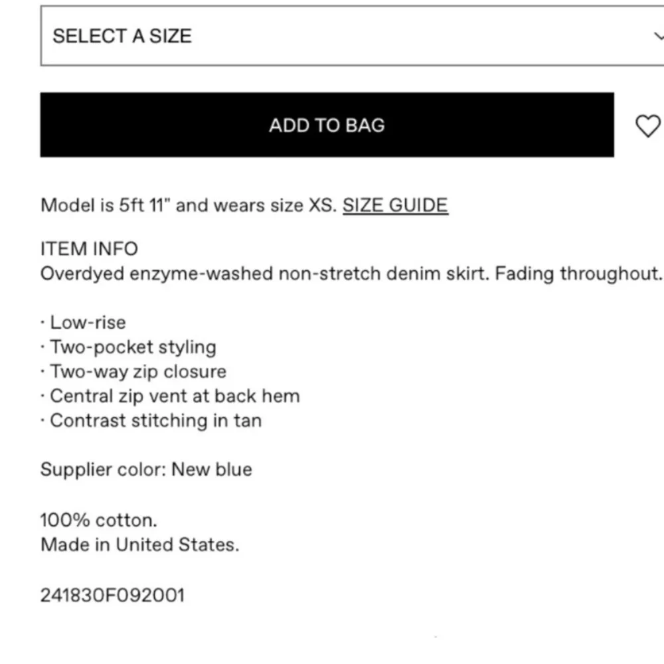Save item with the heart wishlist icon
664x664 pixels.
pyautogui.click(x=648, y=125)
